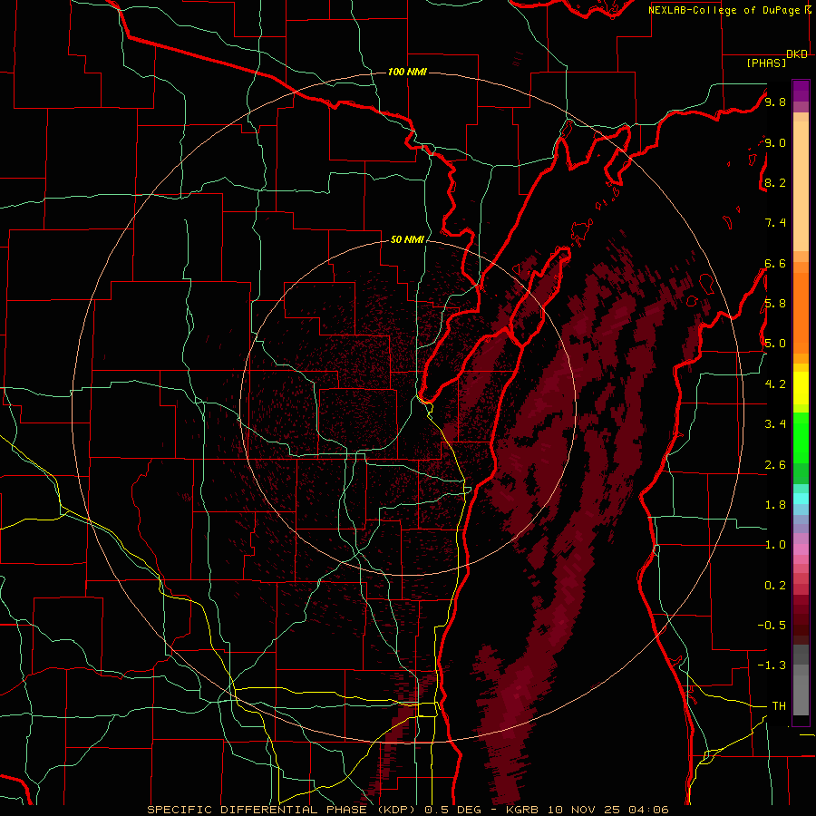Click the DKD label near the legend
The image size is (816, 816).
pos(797,53)
